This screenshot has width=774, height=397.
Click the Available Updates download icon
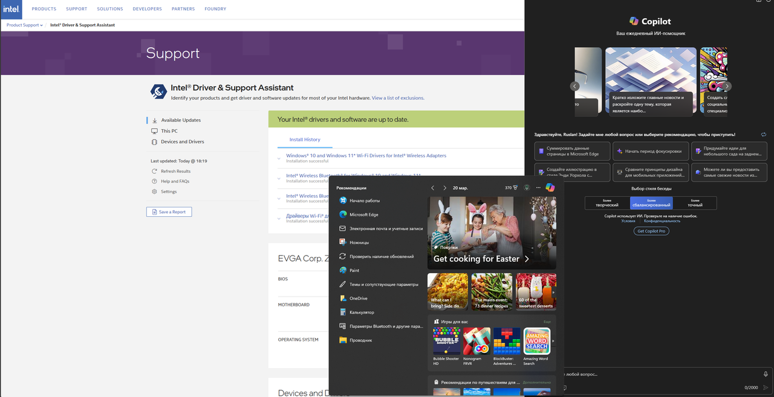[155, 120]
